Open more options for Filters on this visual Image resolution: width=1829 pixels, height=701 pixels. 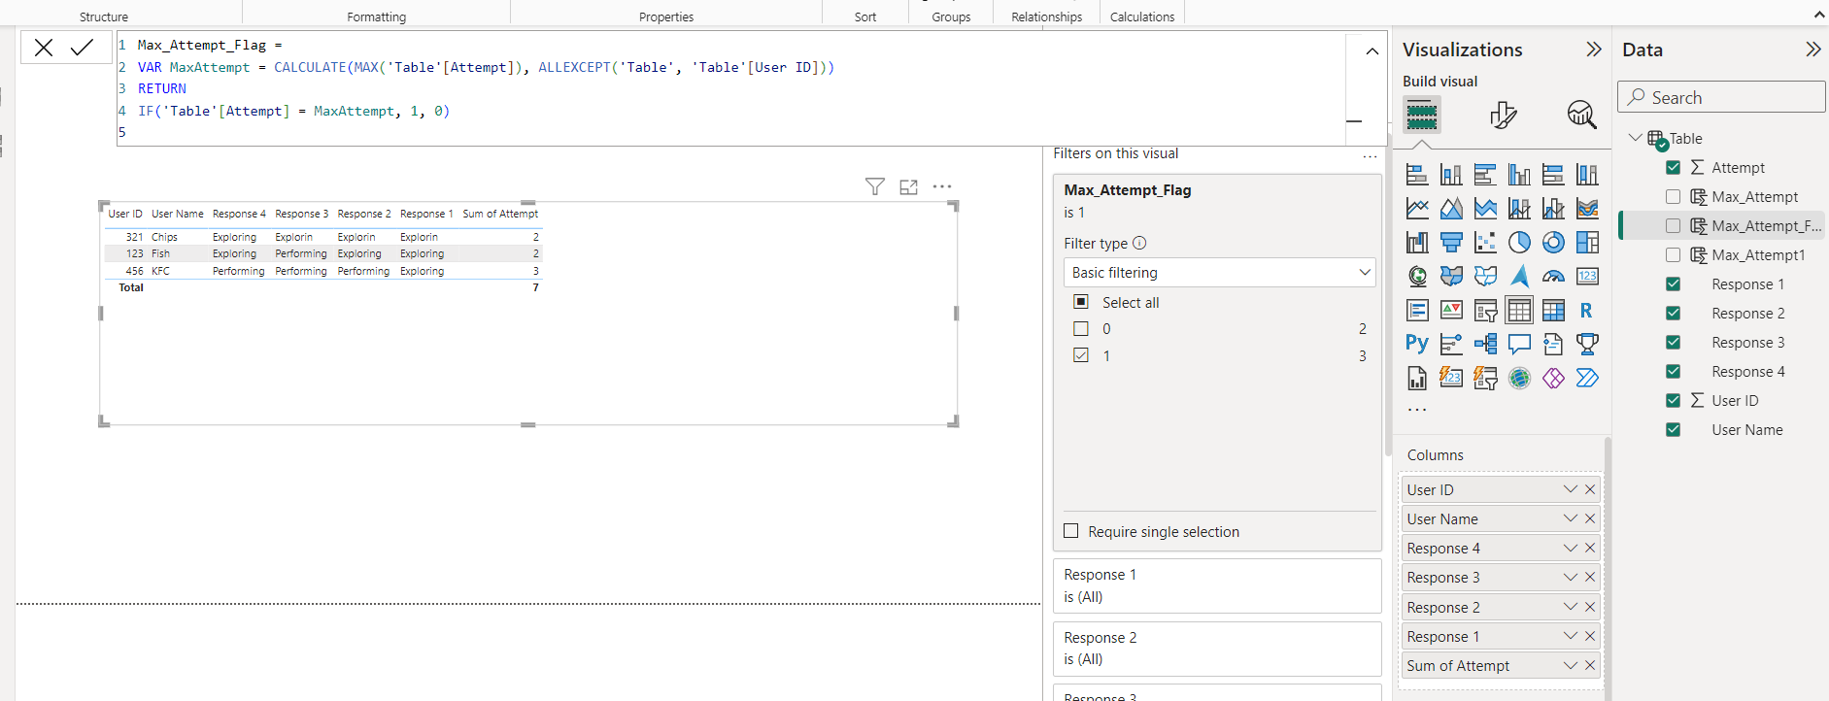pos(1370,155)
